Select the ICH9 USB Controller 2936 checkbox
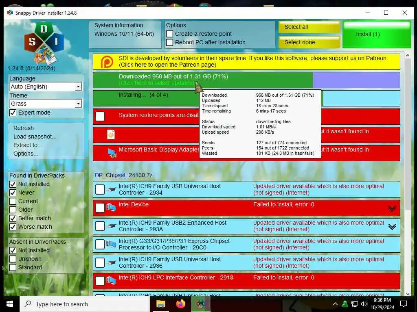 pyautogui.click(x=100, y=263)
